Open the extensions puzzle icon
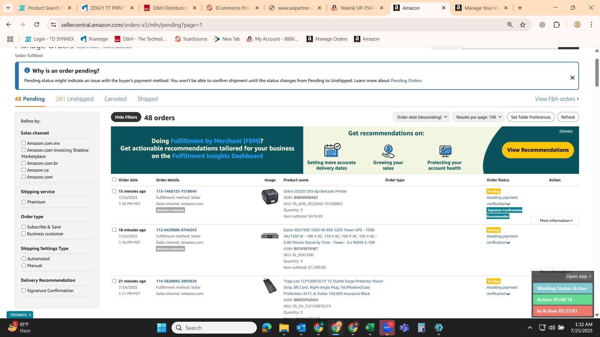Screen dimensions: 600x337 [x=557, y=25]
